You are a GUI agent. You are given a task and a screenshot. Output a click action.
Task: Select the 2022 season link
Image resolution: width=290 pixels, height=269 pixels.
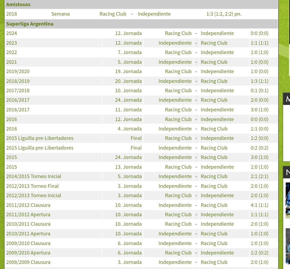pos(12,52)
